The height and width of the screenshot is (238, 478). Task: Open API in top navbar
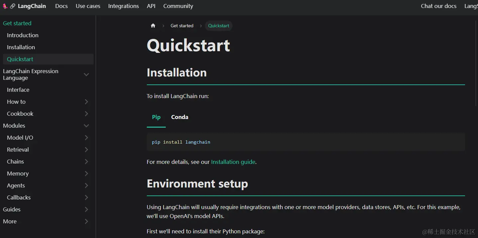point(151,6)
